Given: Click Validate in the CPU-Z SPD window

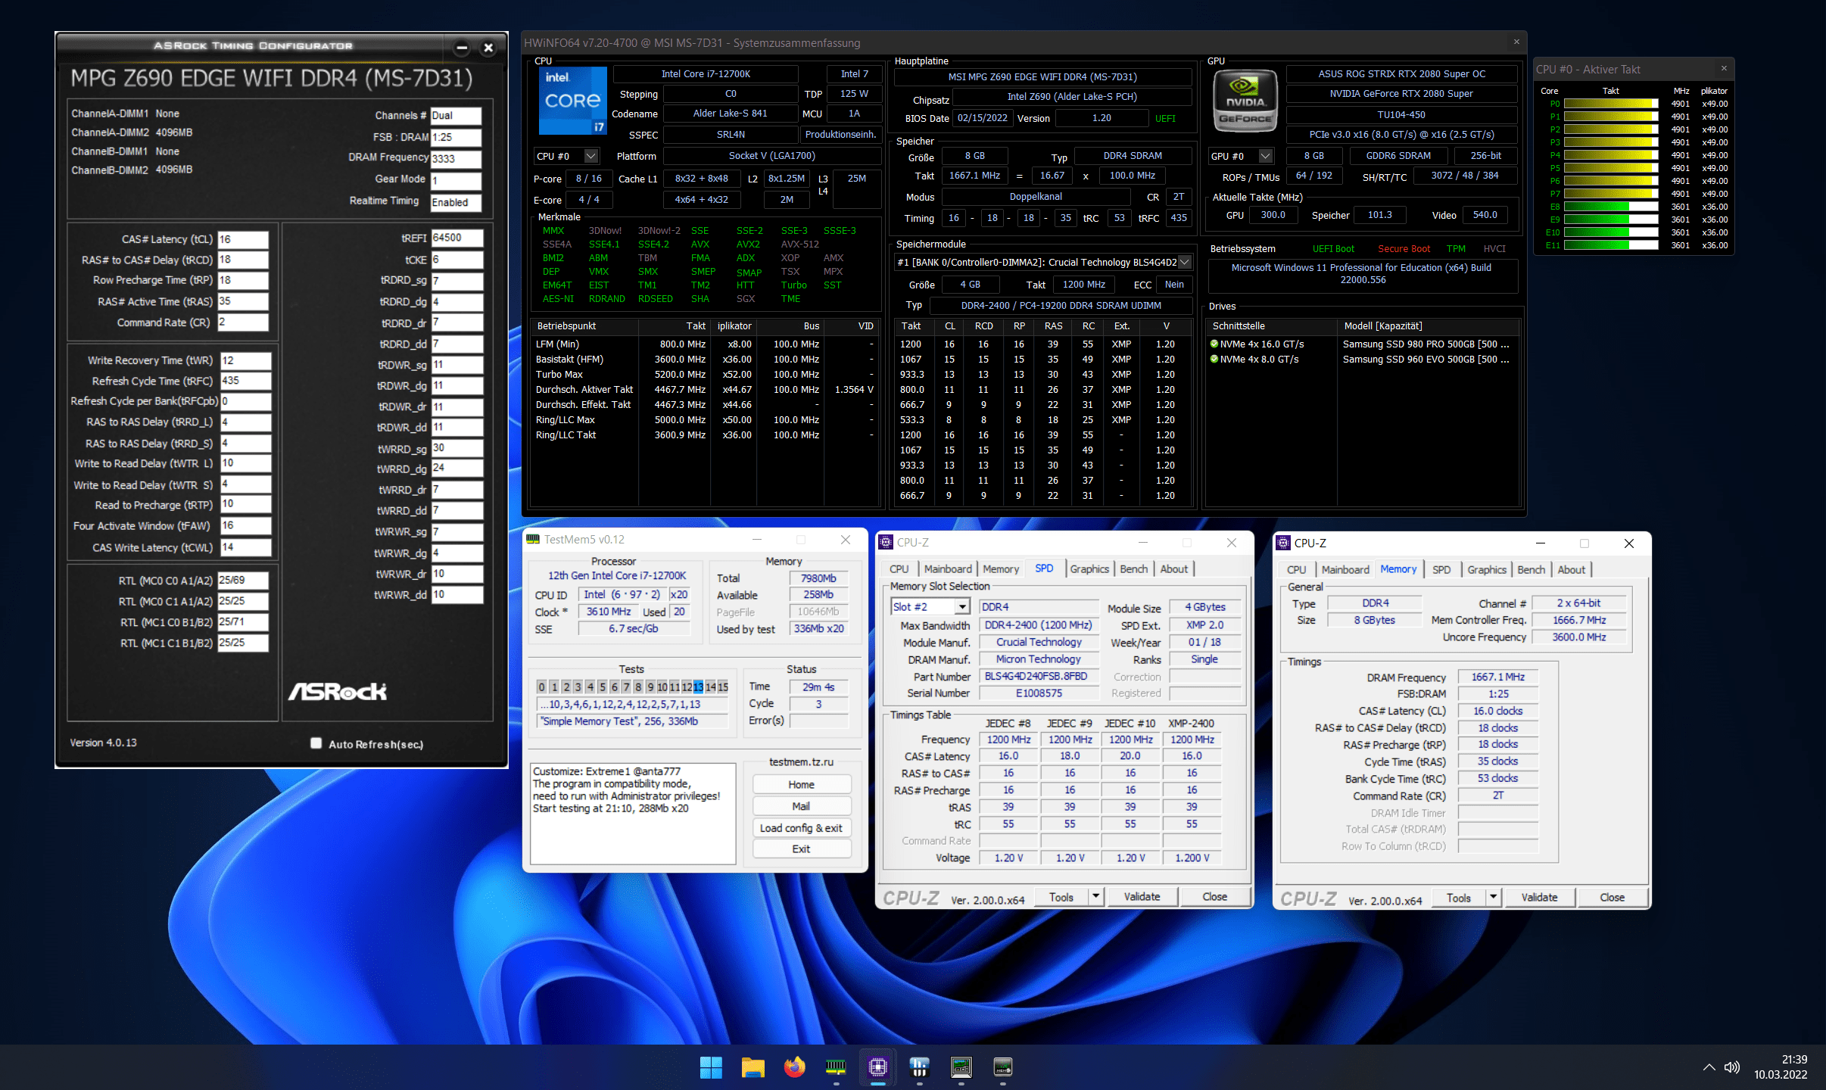Looking at the screenshot, I should tap(1142, 897).
